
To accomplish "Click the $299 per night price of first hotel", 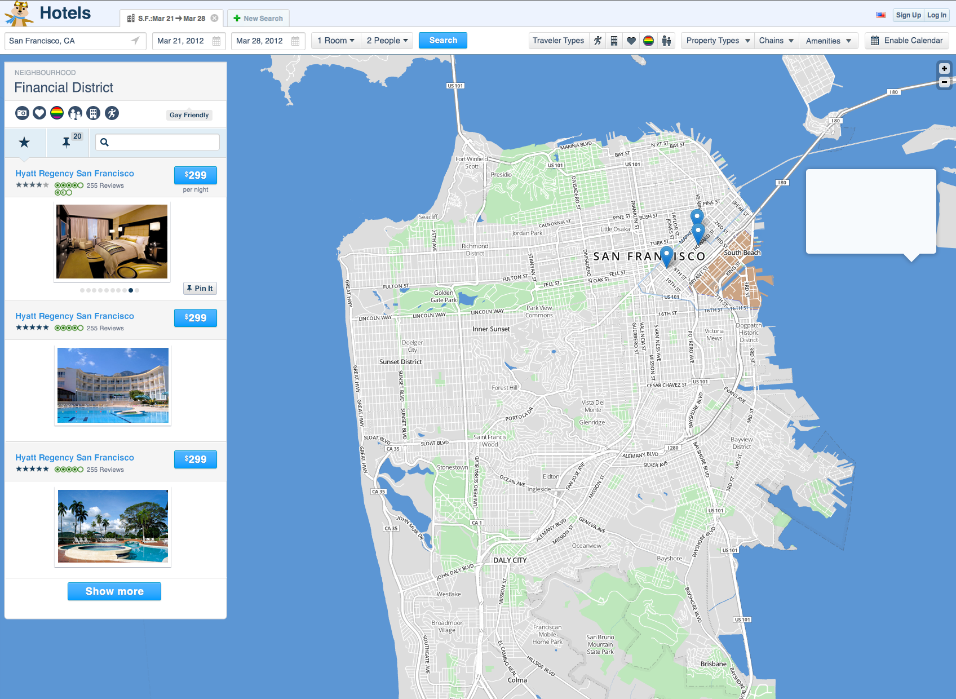I will pyautogui.click(x=196, y=175).
